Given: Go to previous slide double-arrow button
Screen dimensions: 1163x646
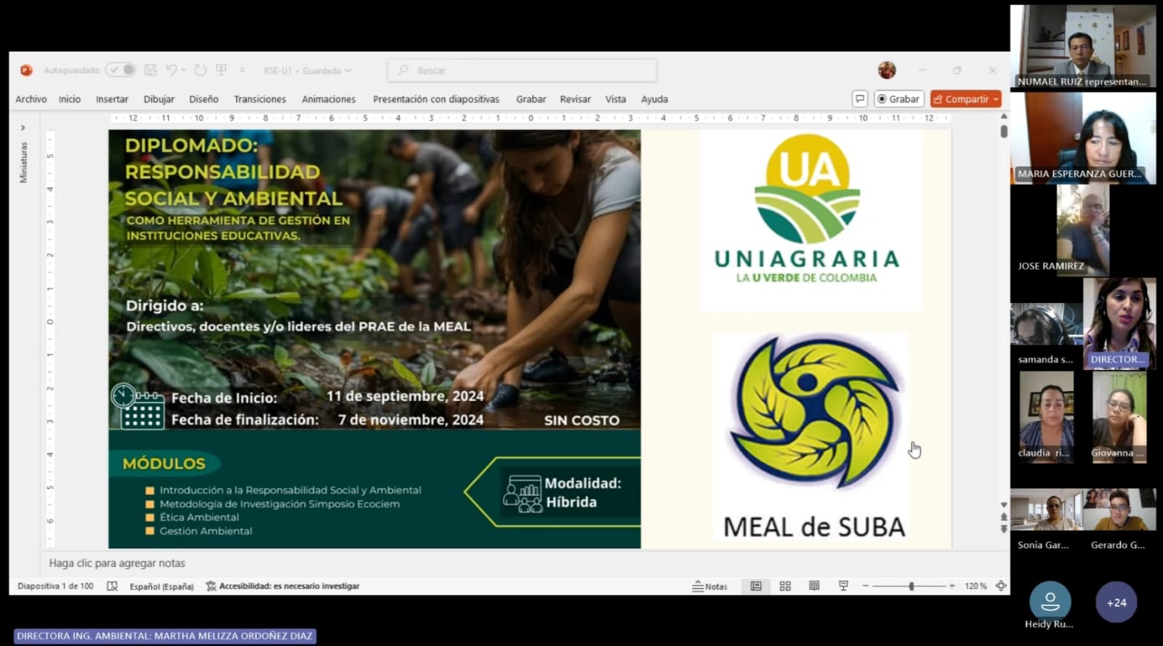Looking at the screenshot, I should pyautogui.click(x=1004, y=517).
